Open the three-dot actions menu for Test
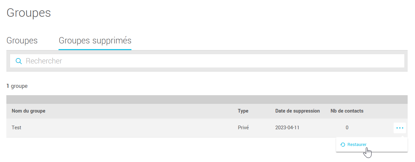Viewport: 415px width, 162px height. [x=400, y=128]
